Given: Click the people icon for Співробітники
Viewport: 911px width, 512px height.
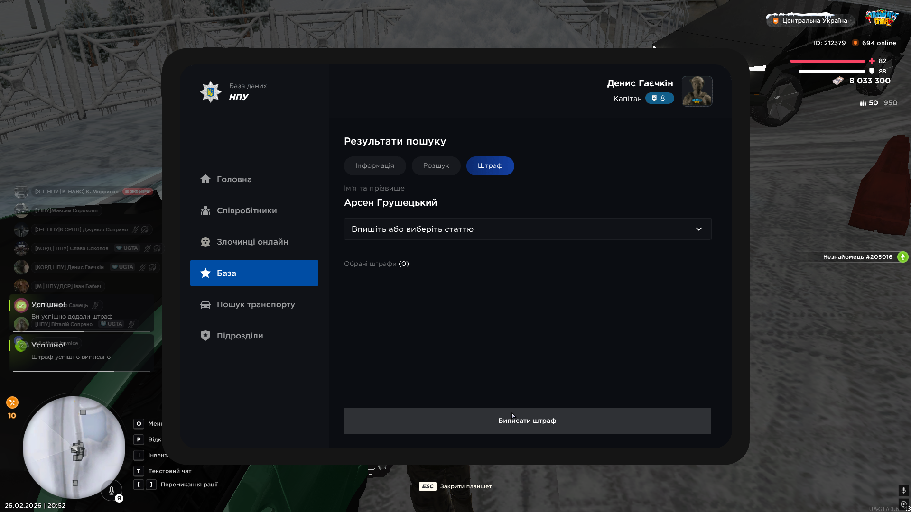Looking at the screenshot, I should point(205,210).
